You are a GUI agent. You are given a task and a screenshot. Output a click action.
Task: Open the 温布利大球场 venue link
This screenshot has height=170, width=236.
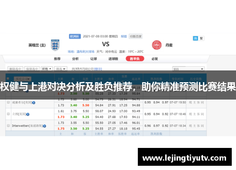pyautogui.click(x=85, y=52)
